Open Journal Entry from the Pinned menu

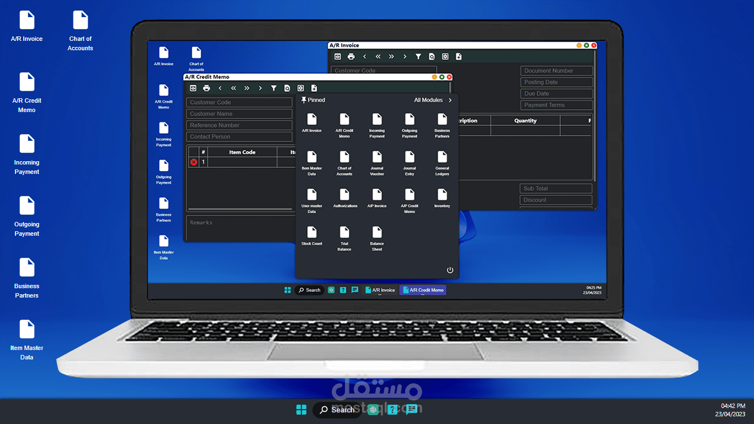[410, 163]
